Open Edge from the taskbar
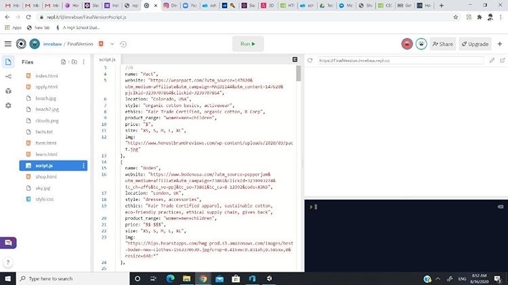This screenshot has height=285, width=508. [171, 278]
